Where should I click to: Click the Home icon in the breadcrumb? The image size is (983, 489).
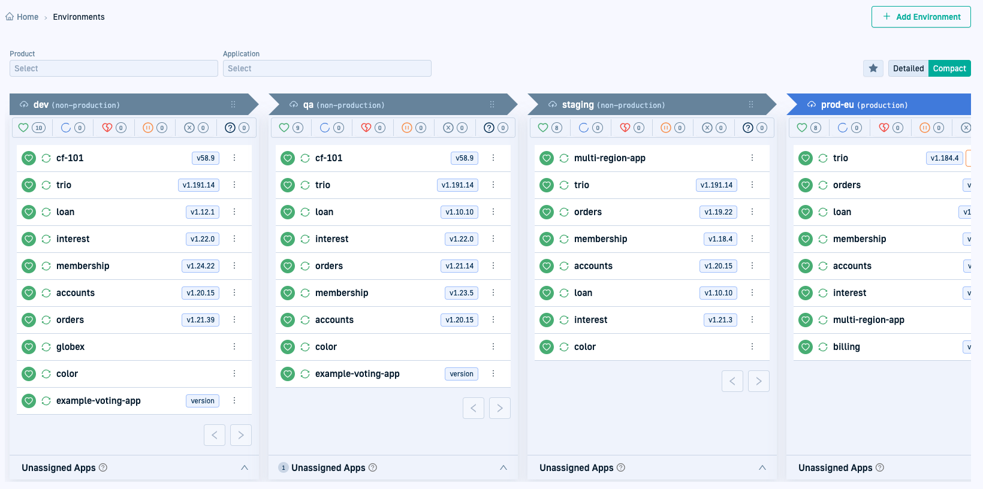pos(10,17)
